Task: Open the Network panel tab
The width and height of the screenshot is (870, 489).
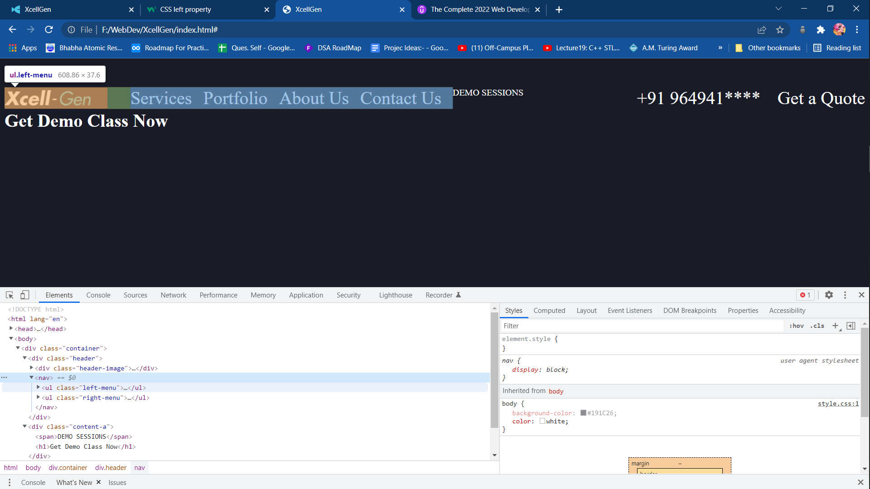Action: click(x=173, y=295)
